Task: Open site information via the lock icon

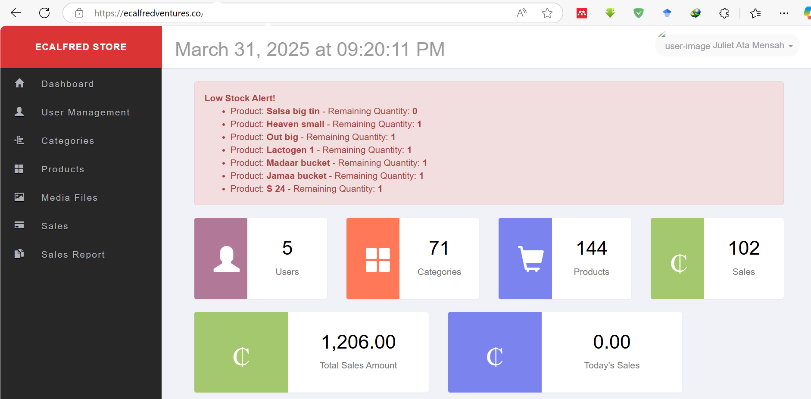Action: coord(79,13)
